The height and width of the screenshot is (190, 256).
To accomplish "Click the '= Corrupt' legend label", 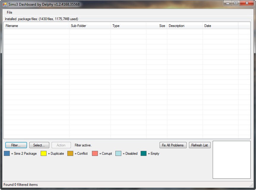I will point(106,154).
